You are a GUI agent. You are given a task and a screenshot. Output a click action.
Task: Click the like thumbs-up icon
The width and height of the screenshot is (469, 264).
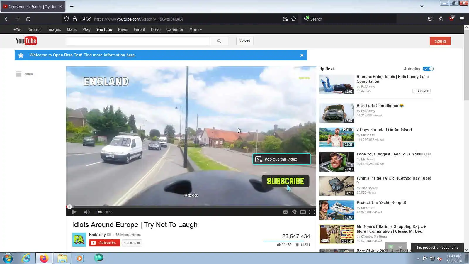(x=279, y=245)
